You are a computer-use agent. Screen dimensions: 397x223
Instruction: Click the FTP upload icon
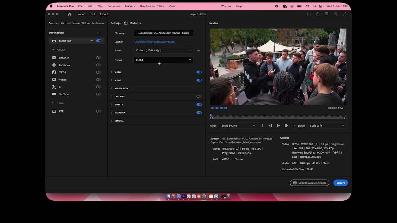(x=54, y=111)
